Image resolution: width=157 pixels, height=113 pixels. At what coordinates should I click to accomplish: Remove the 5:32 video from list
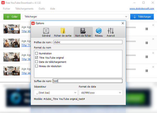[x=153, y=39]
